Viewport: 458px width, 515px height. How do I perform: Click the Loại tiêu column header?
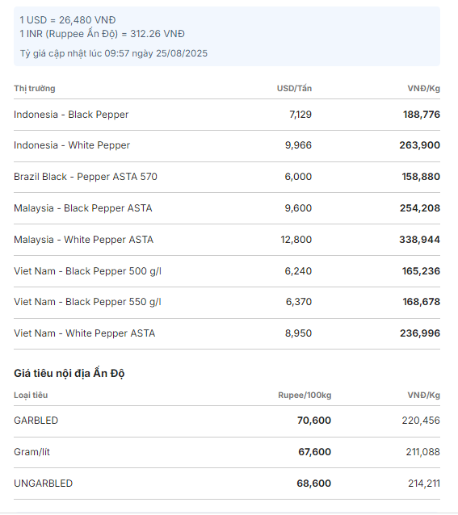point(31,395)
